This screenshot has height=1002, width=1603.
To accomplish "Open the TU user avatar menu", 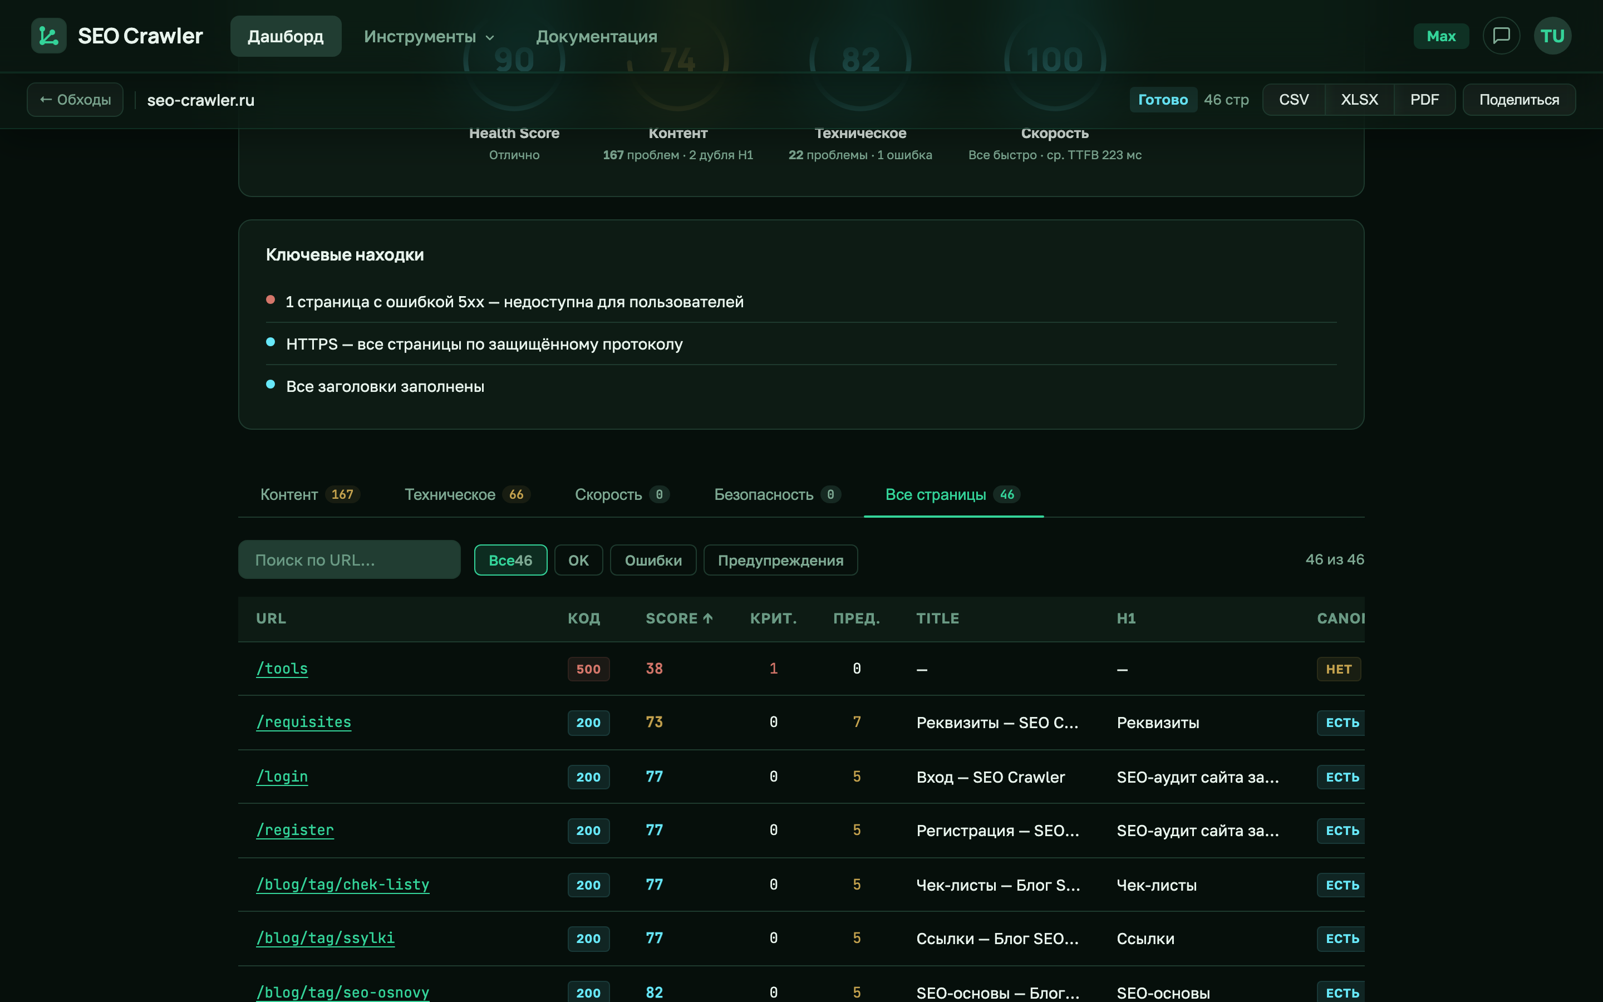I will [1552, 36].
